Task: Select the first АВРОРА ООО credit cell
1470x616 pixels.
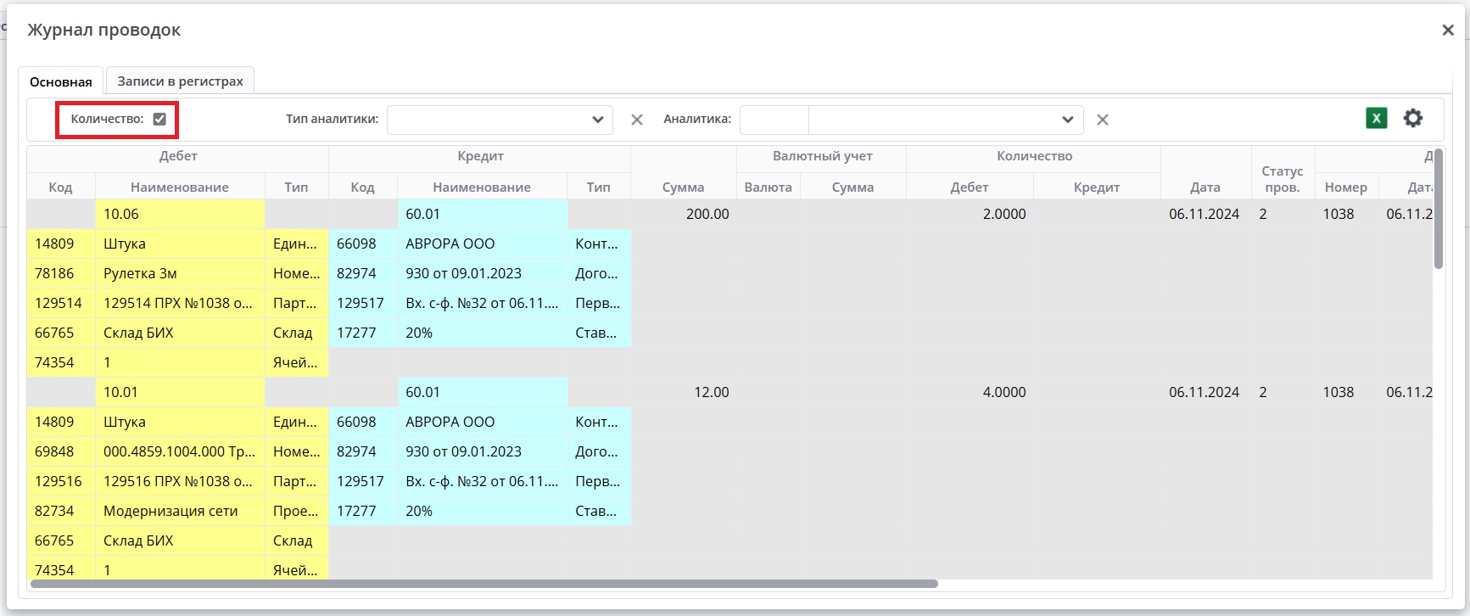Action: point(481,244)
